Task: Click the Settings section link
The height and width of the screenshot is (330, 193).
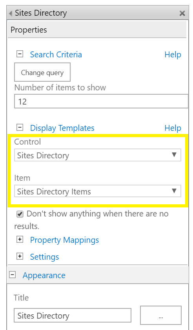Action: 45,257
